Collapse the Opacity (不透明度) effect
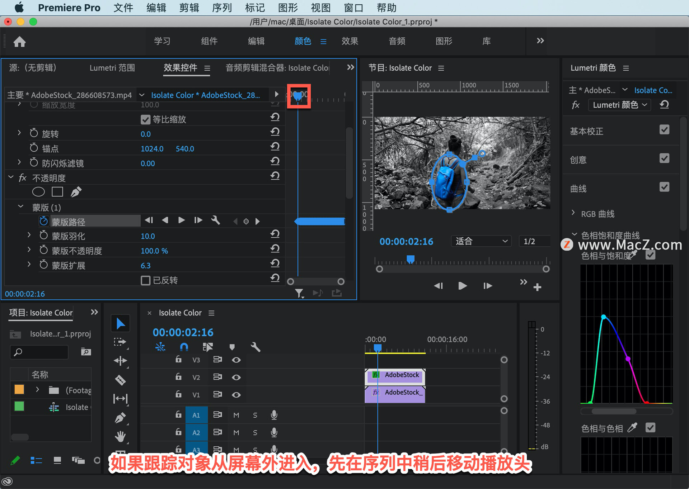This screenshot has height=489, width=689. (x=11, y=177)
